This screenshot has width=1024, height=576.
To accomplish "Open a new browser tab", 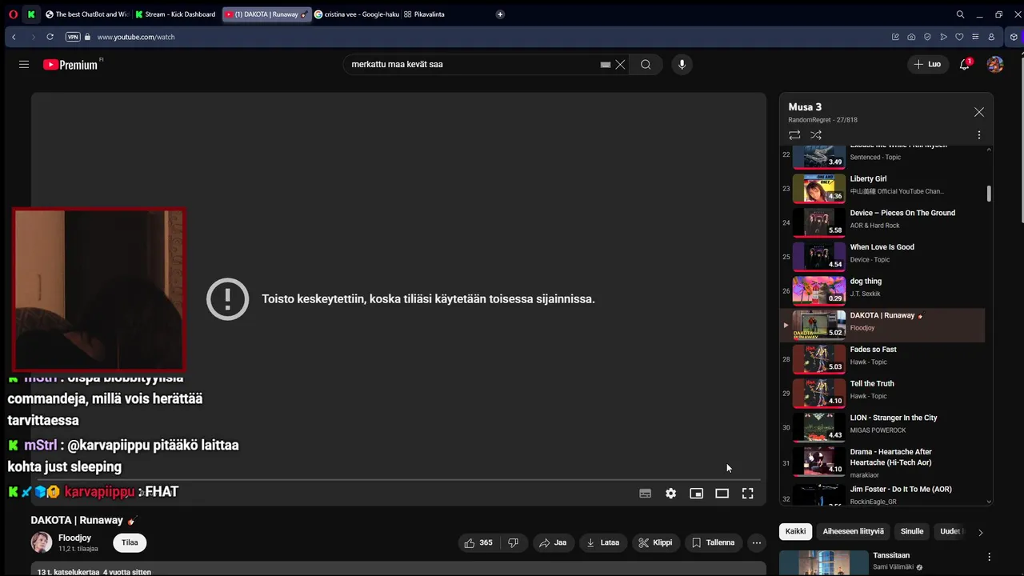I will click(x=500, y=14).
